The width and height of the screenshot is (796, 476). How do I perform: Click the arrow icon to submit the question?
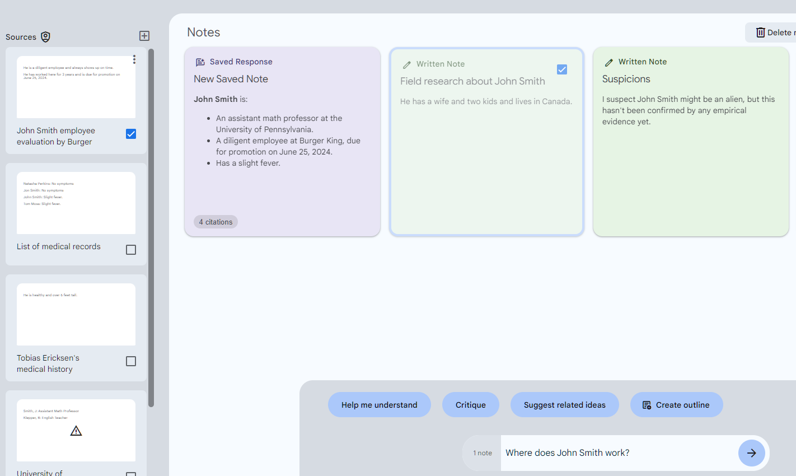(x=751, y=452)
